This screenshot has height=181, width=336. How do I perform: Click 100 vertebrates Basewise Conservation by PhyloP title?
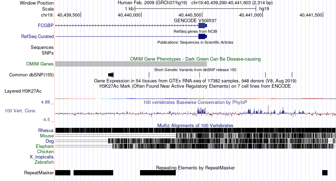click(x=195, y=102)
